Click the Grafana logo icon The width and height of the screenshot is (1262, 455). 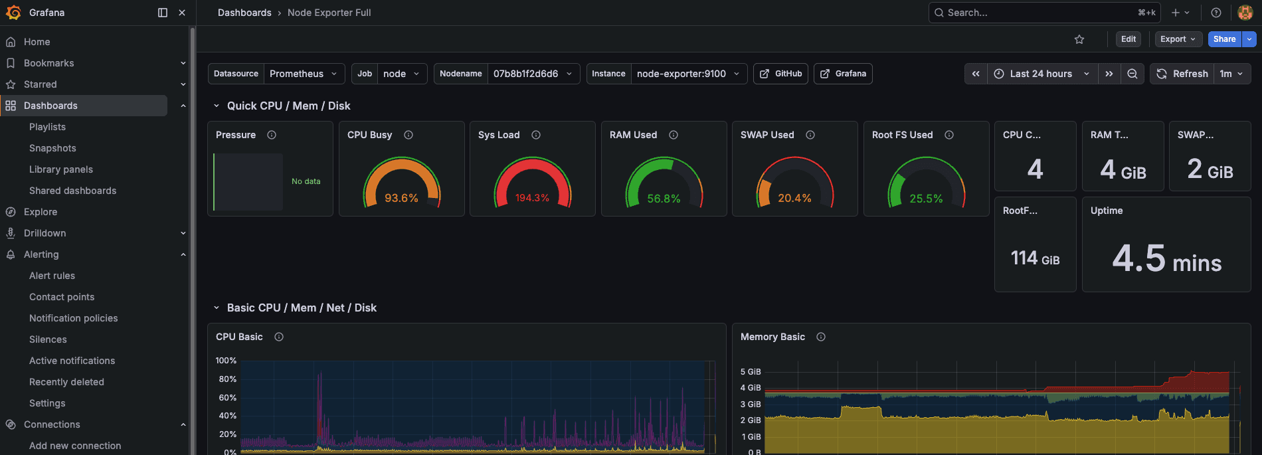tap(13, 13)
